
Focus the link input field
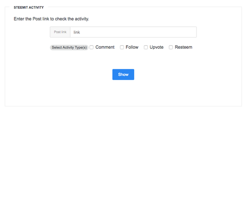pyautogui.click(x=133, y=32)
